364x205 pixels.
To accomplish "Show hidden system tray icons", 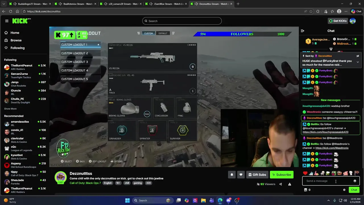I will [x=328, y=200].
